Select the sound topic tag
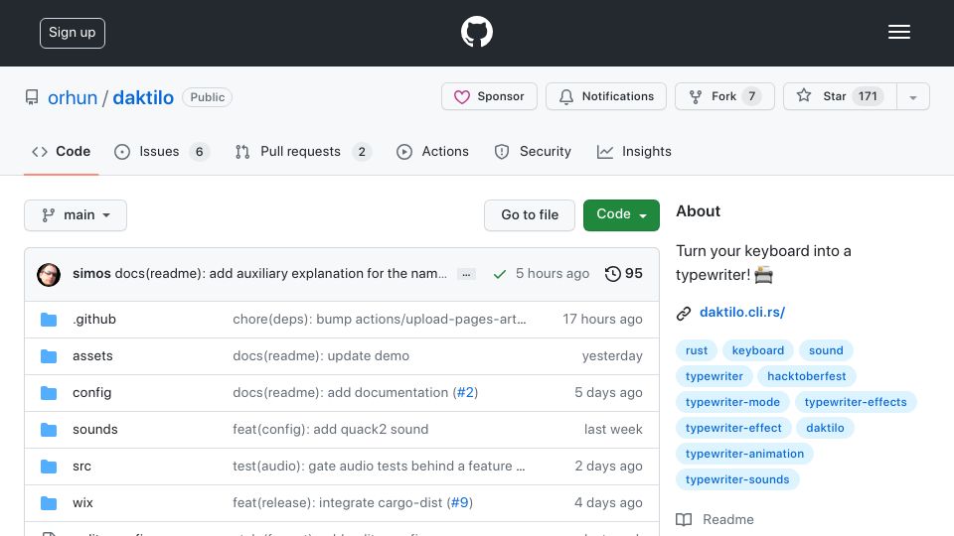 (826, 350)
